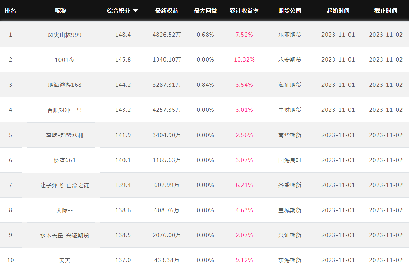This screenshot has width=409, height=272.
Task: Click drawdown value 0.84%
Action: pos(205,85)
